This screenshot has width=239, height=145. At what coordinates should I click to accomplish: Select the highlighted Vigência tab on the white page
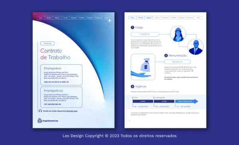pos(149,18)
